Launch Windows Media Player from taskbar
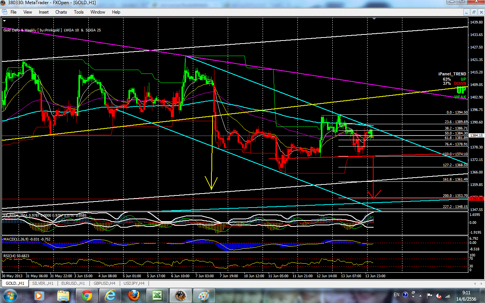This screenshot has width=485, height=303. (x=39, y=295)
